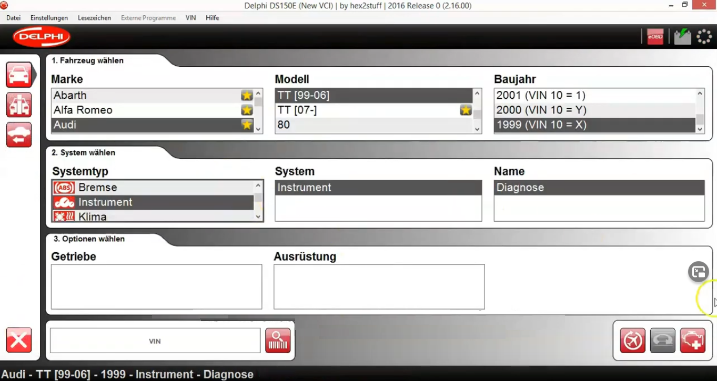
Task: Select year 2001 (VIN 10 = 1)
Action: tap(595, 95)
